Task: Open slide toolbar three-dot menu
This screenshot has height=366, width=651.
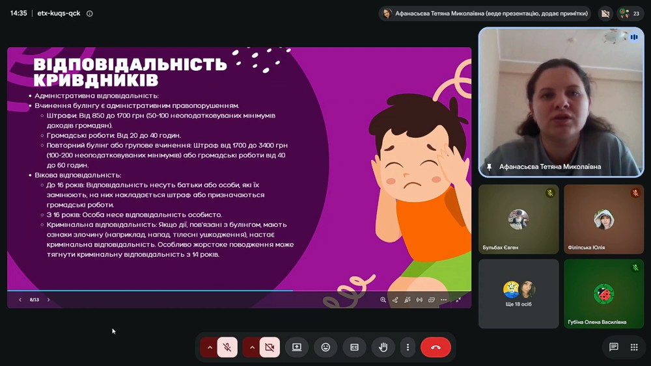Action: [x=444, y=300]
